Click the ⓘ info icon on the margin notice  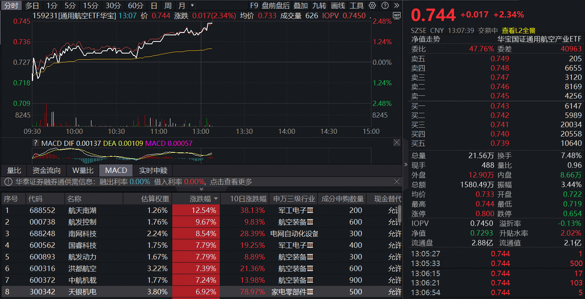(8, 181)
